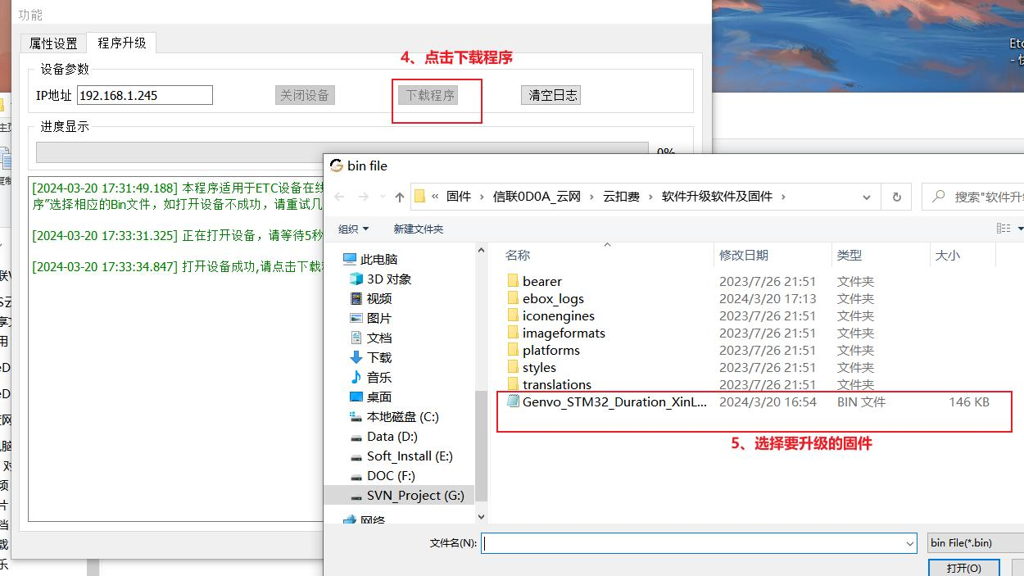1024x576 pixels.
Task: Open 桌面 in sidebar
Action: tap(379, 397)
